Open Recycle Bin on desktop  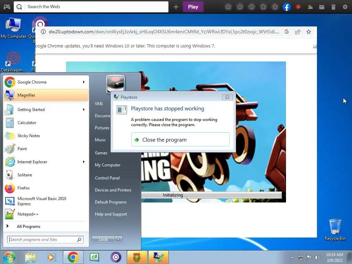(335, 230)
